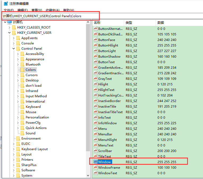Viewport: 203px width, 179px height.
Task: Select the Keyboard key in tree
Action: click(x=33, y=107)
